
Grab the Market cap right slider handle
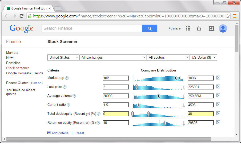click(180, 78)
